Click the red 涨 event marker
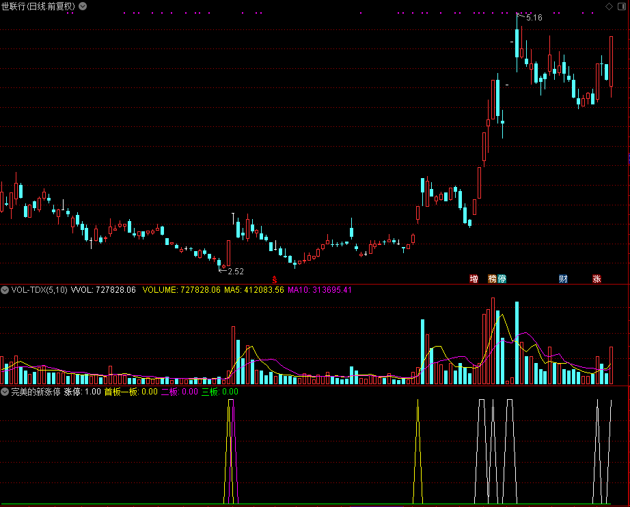Image resolution: width=630 pixels, height=507 pixels. point(597,279)
